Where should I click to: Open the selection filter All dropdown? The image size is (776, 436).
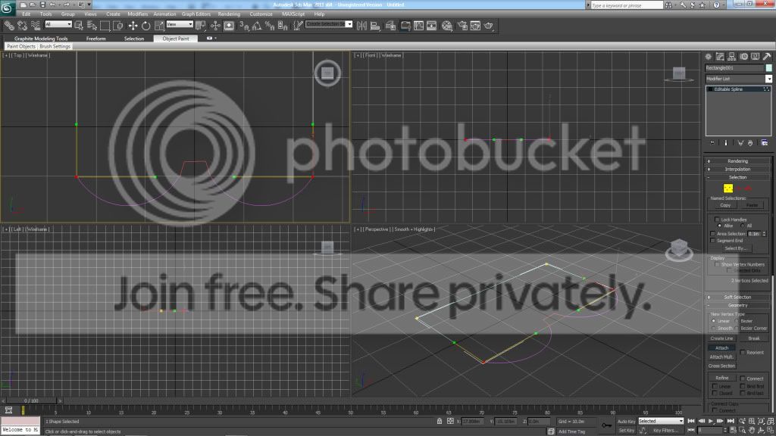point(58,24)
